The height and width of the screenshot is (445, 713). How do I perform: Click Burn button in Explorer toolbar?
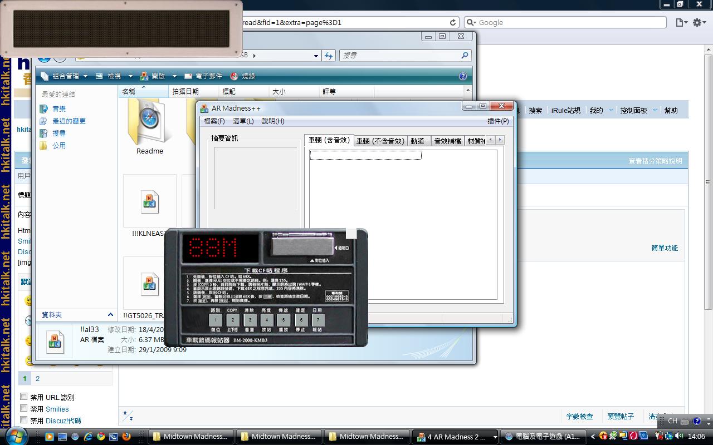pyautogui.click(x=243, y=76)
